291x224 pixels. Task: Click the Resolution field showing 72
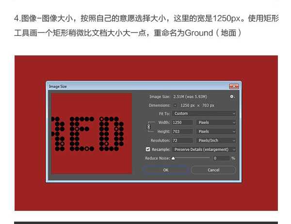[x=183, y=140]
